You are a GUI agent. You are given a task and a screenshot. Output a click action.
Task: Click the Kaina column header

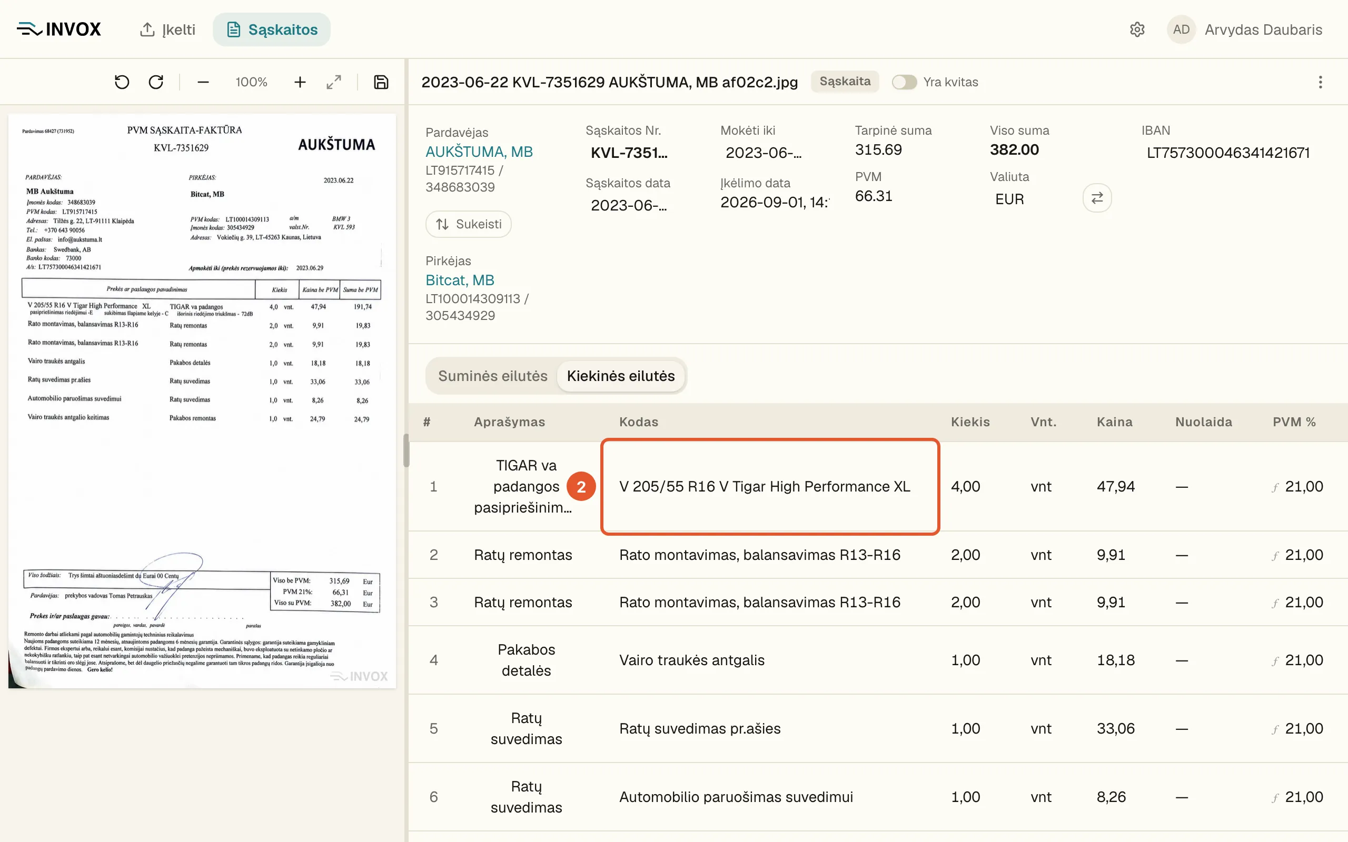[x=1114, y=422]
